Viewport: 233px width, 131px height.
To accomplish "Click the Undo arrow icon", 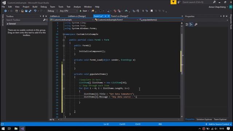I will [35, 11].
